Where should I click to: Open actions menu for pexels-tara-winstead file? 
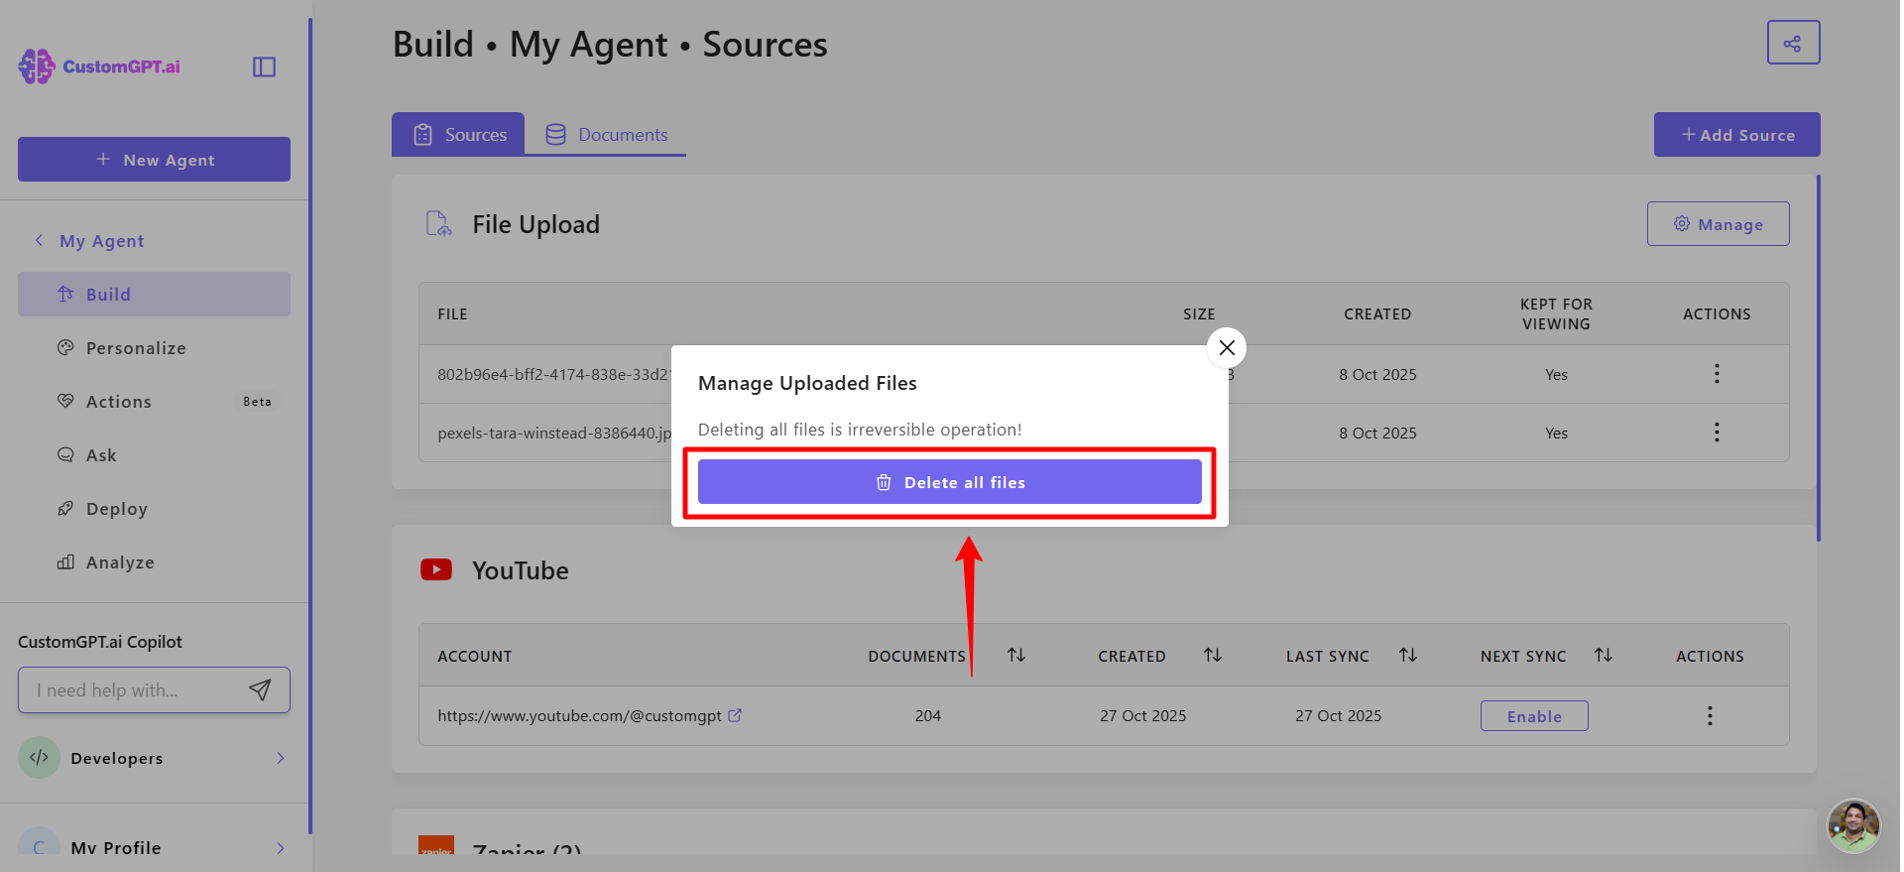[x=1717, y=433]
